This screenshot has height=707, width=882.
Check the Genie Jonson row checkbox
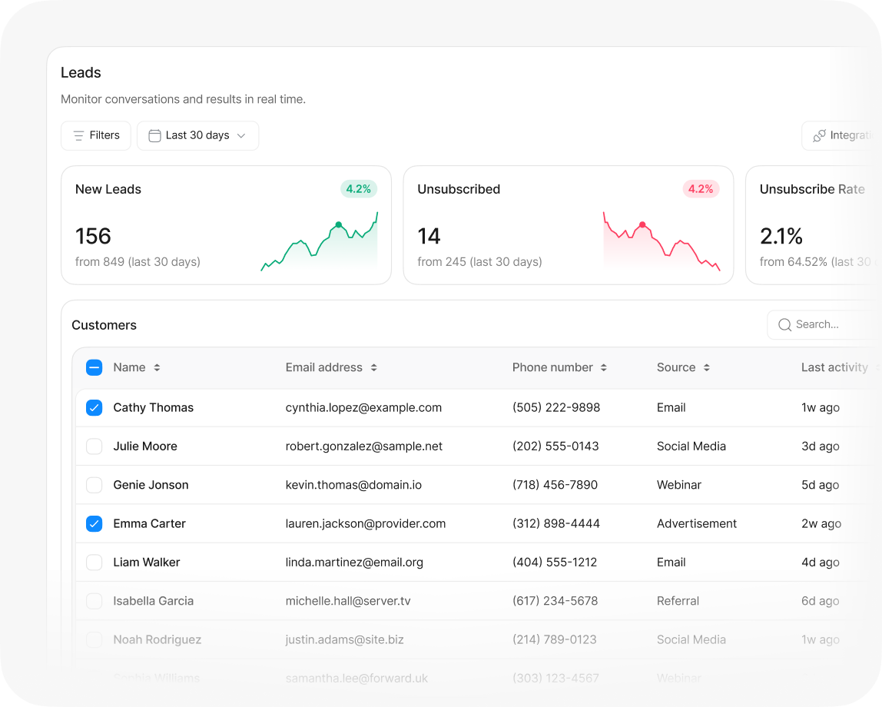pyautogui.click(x=94, y=485)
